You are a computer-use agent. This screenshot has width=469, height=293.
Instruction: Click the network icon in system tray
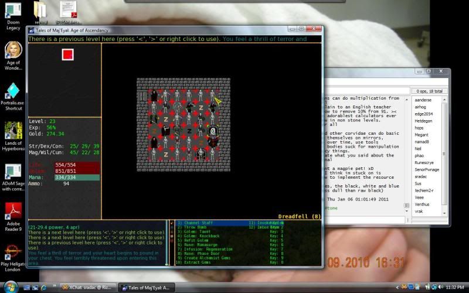click(434, 287)
